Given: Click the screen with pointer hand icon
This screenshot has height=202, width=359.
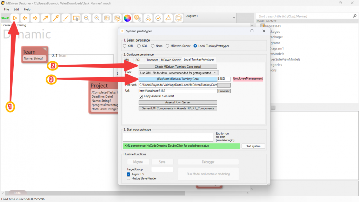Looking at the screenshot, I should tap(76, 18).
